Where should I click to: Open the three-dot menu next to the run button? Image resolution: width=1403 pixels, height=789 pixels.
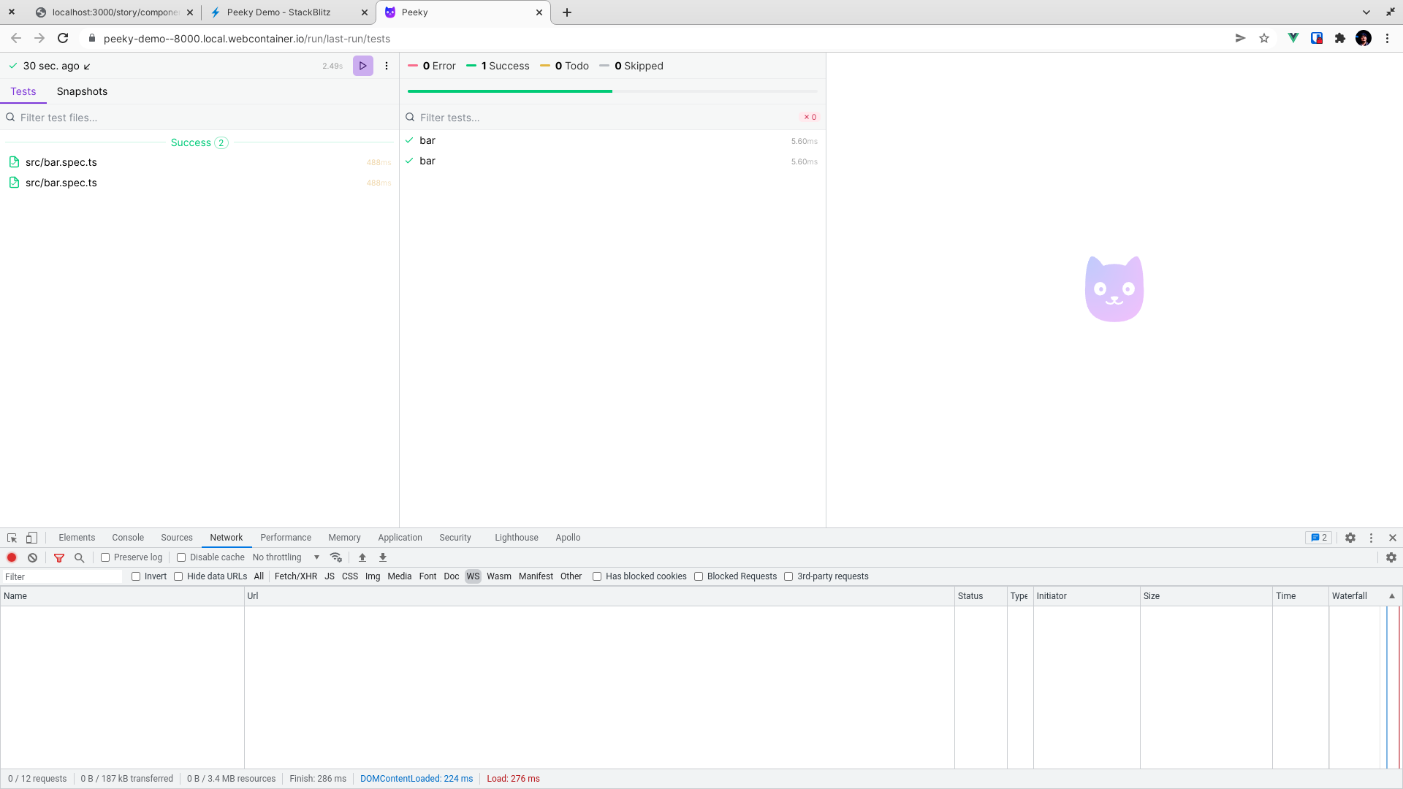pyautogui.click(x=387, y=66)
